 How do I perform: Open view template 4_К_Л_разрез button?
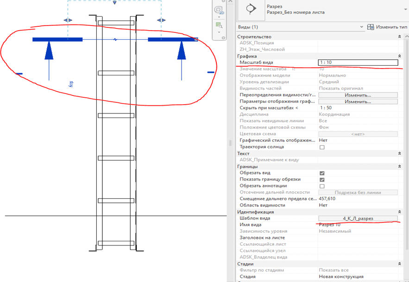click(358, 219)
